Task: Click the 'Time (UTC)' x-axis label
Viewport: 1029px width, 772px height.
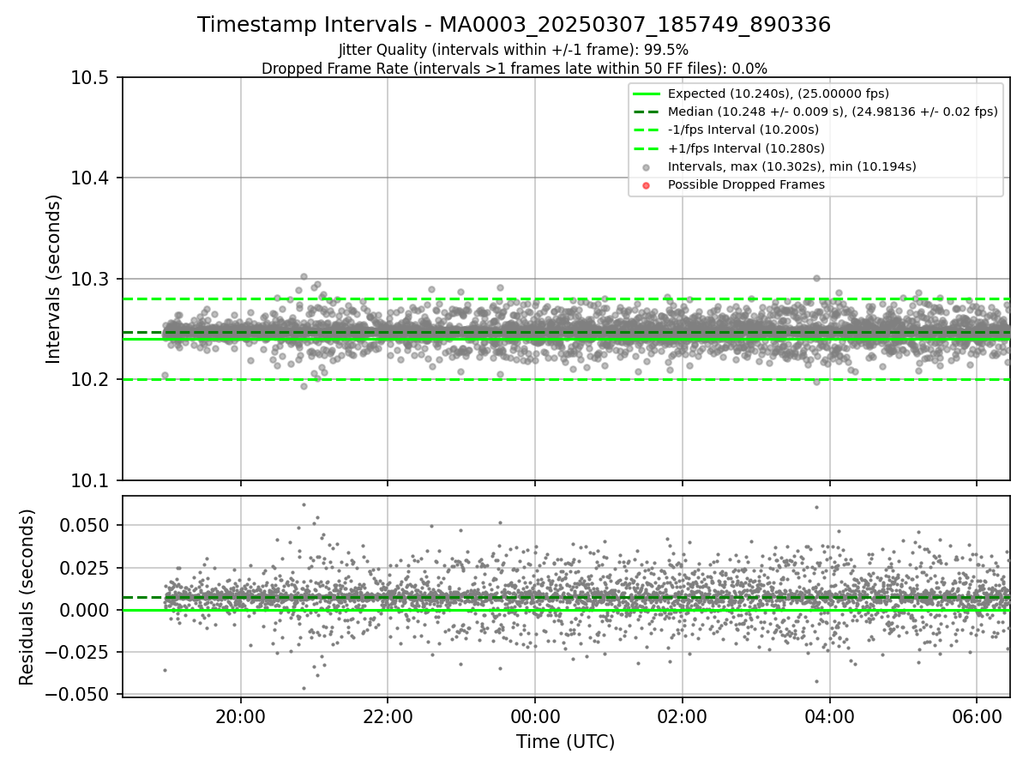Action: click(x=565, y=742)
